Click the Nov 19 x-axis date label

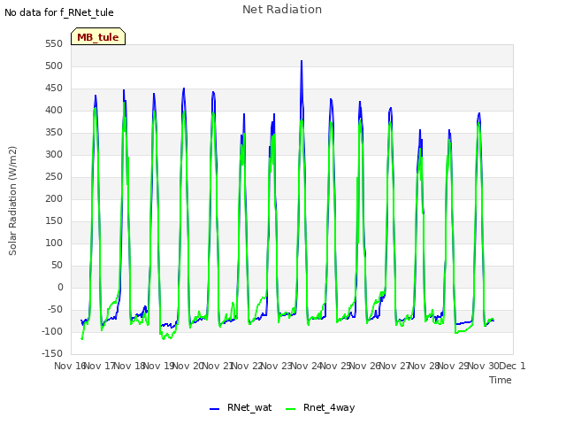coord(159,366)
